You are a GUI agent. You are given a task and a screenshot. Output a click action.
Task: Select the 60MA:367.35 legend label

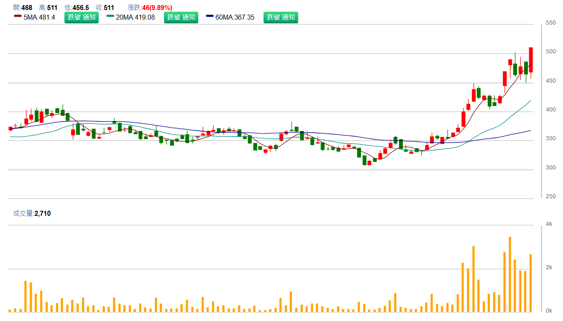pyautogui.click(x=235, y=18)
